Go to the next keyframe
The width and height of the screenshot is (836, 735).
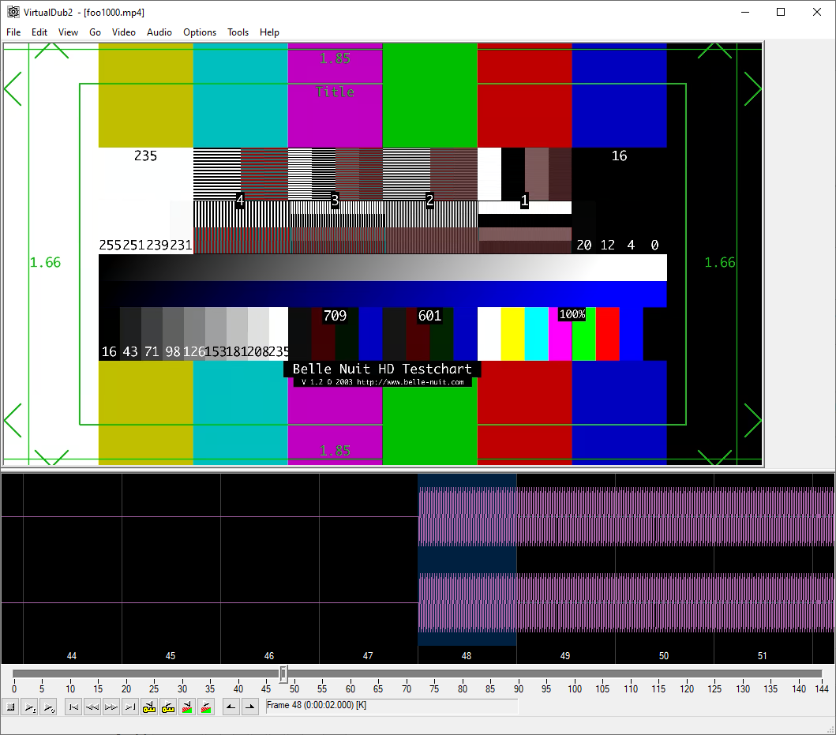click(168, 707)
